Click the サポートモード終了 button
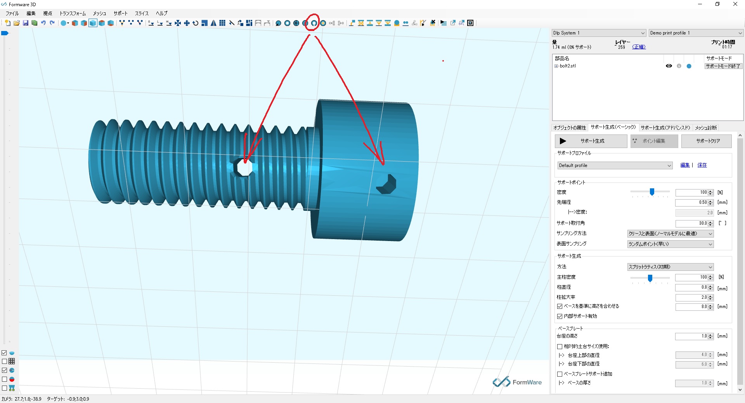745x403 pixels. click(723, 66)
